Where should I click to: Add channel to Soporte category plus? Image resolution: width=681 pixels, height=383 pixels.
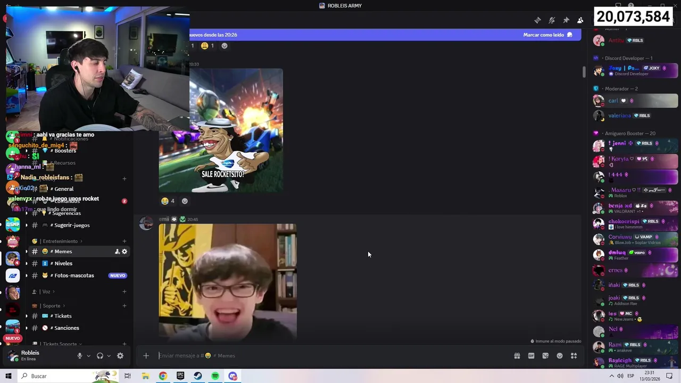pos(124,306)
